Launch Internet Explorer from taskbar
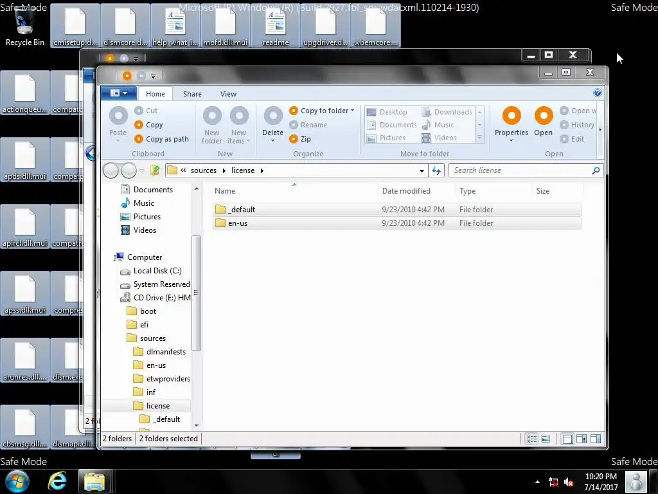 pyautogui.click(x=57, y=481)
